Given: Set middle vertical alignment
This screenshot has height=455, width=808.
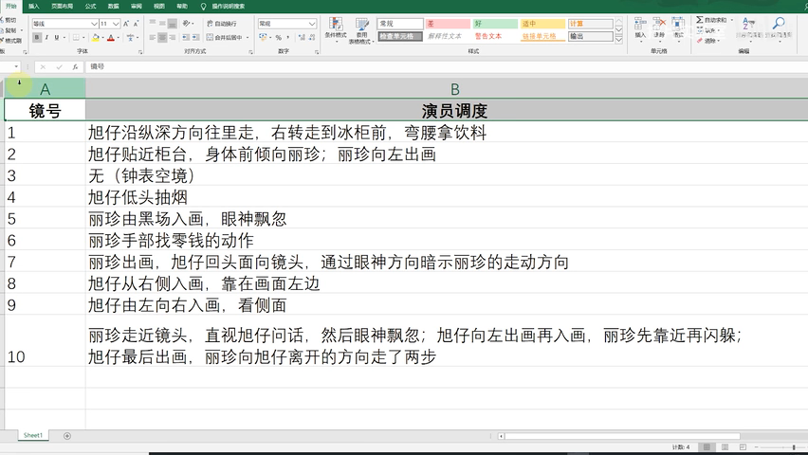Looking at the screenshot, I should (x=162, y=23).
